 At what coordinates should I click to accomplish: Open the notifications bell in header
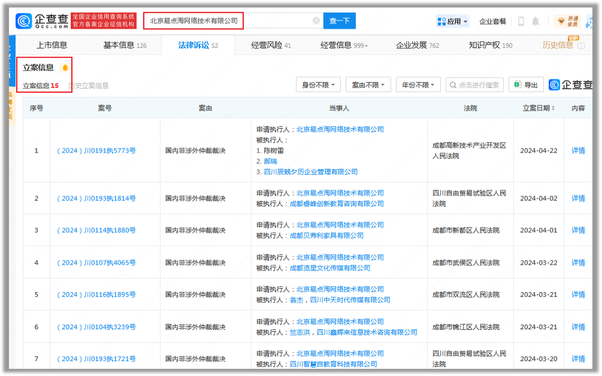[x=535, y=21]
